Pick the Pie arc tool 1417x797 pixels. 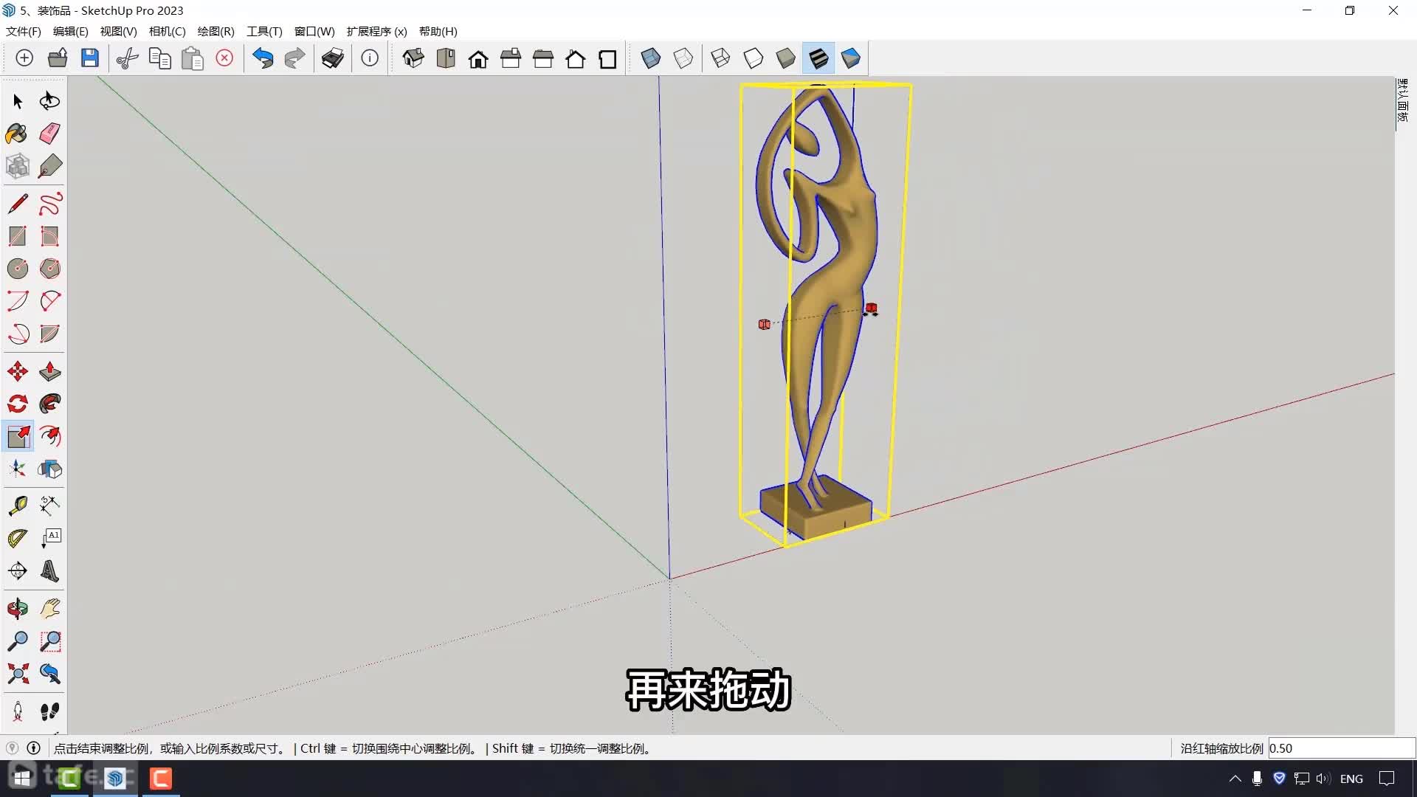tap(49, 334)
